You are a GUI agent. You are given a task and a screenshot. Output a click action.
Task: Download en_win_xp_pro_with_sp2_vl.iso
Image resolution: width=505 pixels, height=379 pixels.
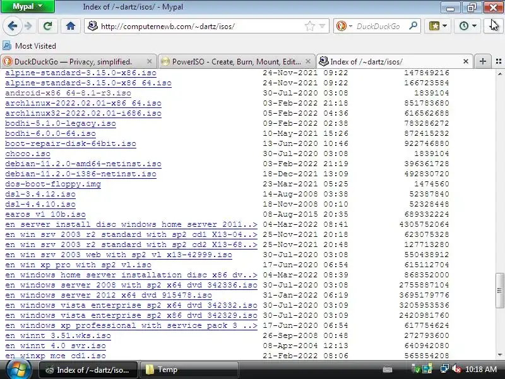tap(78, 265)
